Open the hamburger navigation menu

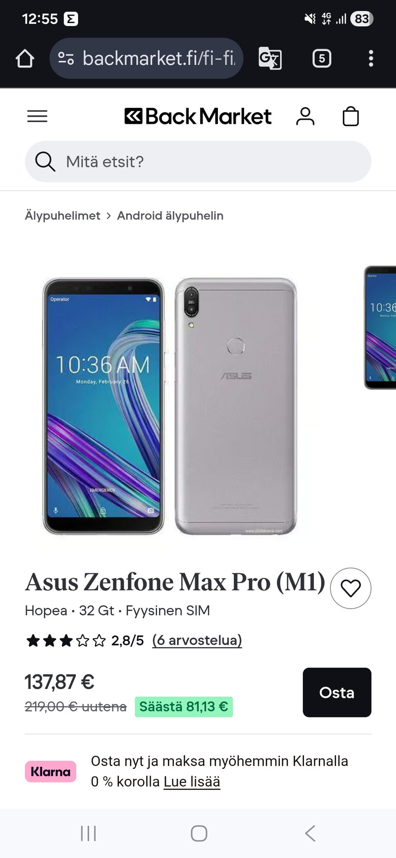click(x=37, y=116)
